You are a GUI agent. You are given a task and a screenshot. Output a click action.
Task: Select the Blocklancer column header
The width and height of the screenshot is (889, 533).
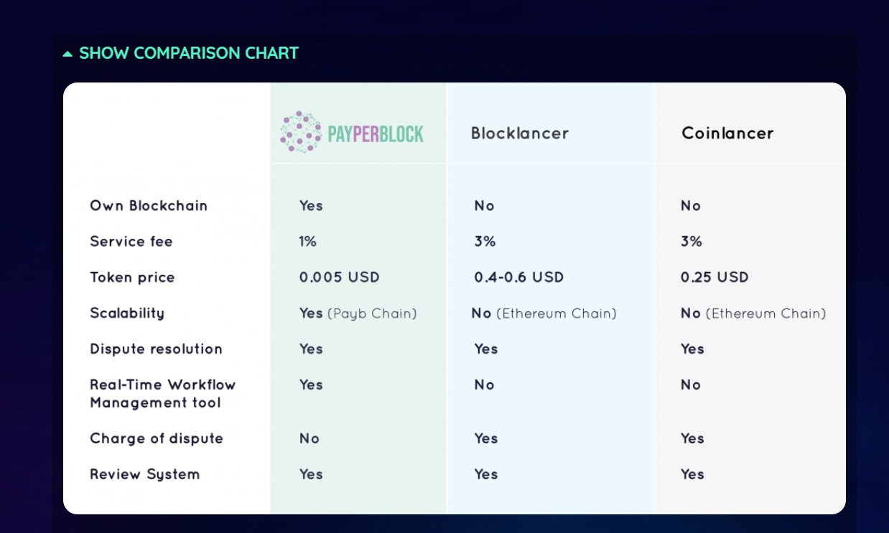pyautogui.click(x=520, y=133)
